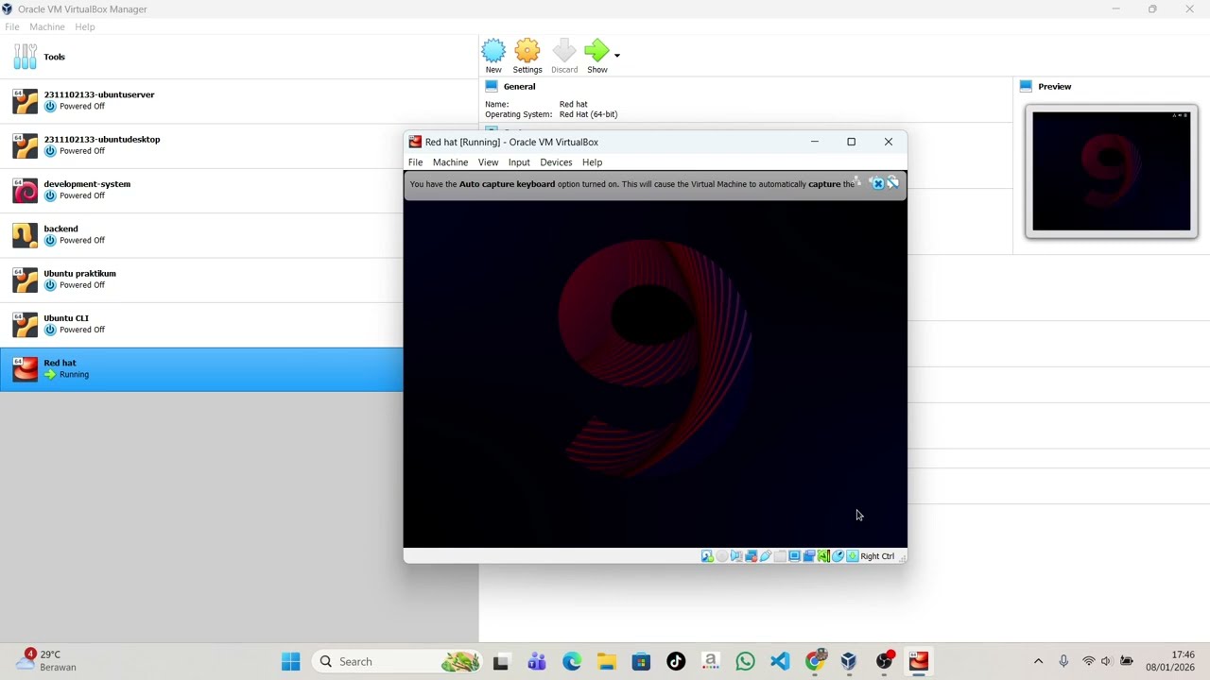The width and height of the screenshot is (1210, 680).
Task: Open the Devices menu in VM window
Action: (x=556, y=162)
